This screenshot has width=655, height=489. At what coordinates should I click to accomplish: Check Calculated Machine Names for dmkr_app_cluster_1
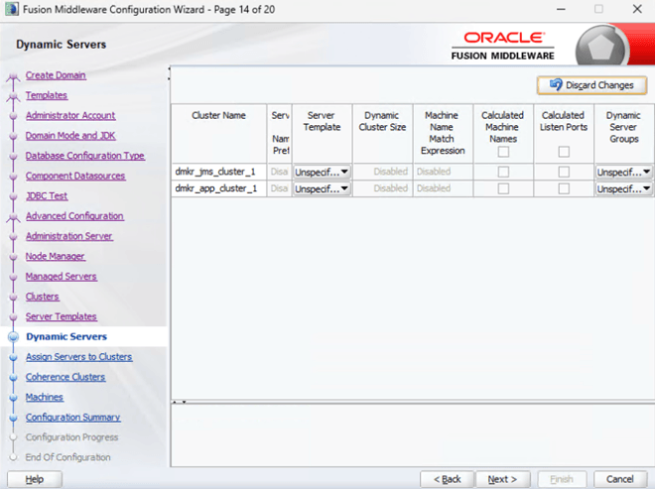pos(503,188)
